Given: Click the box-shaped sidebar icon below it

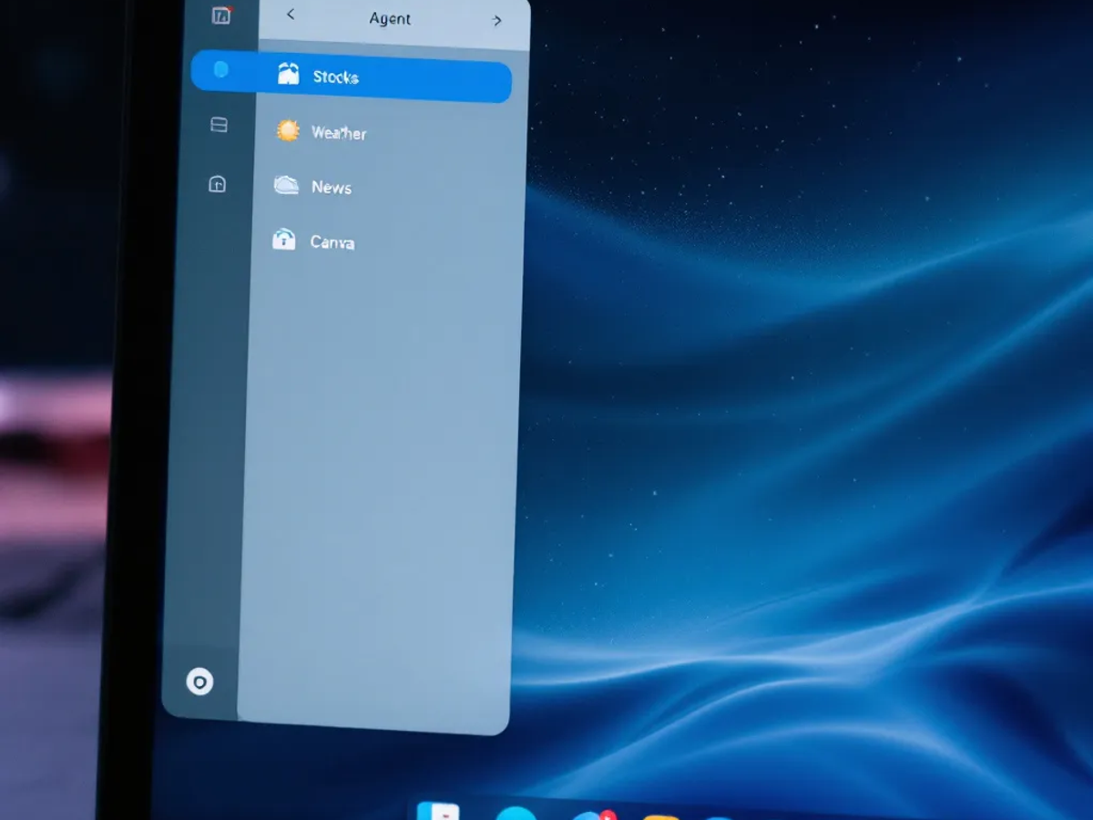Looking at the screenshot, I should click(217, 185).
